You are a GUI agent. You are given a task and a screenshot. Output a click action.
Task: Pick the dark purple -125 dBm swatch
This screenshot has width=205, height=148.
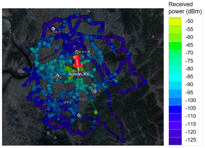(175, 140)
